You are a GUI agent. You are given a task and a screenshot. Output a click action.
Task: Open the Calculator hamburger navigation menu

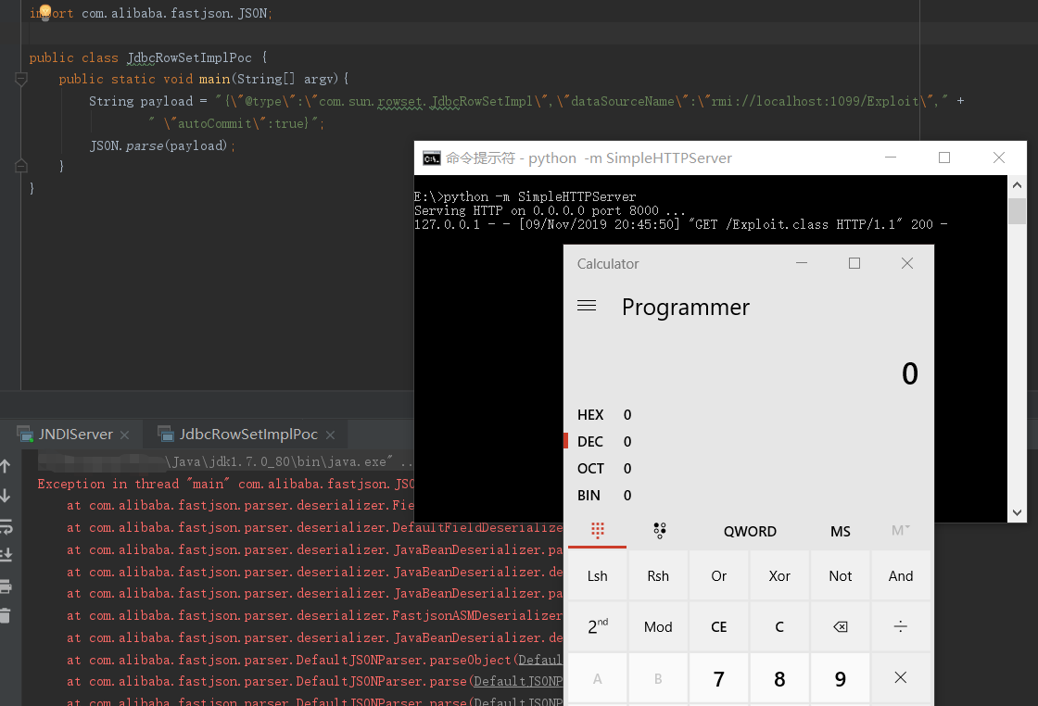click(x=587, y=306)
